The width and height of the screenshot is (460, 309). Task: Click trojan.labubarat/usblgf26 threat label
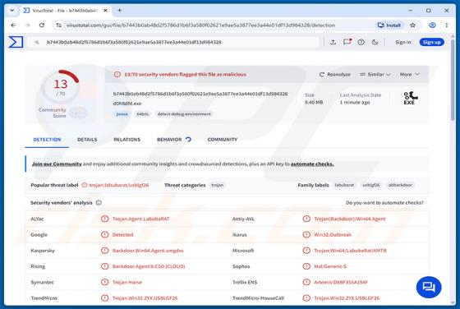119,185
